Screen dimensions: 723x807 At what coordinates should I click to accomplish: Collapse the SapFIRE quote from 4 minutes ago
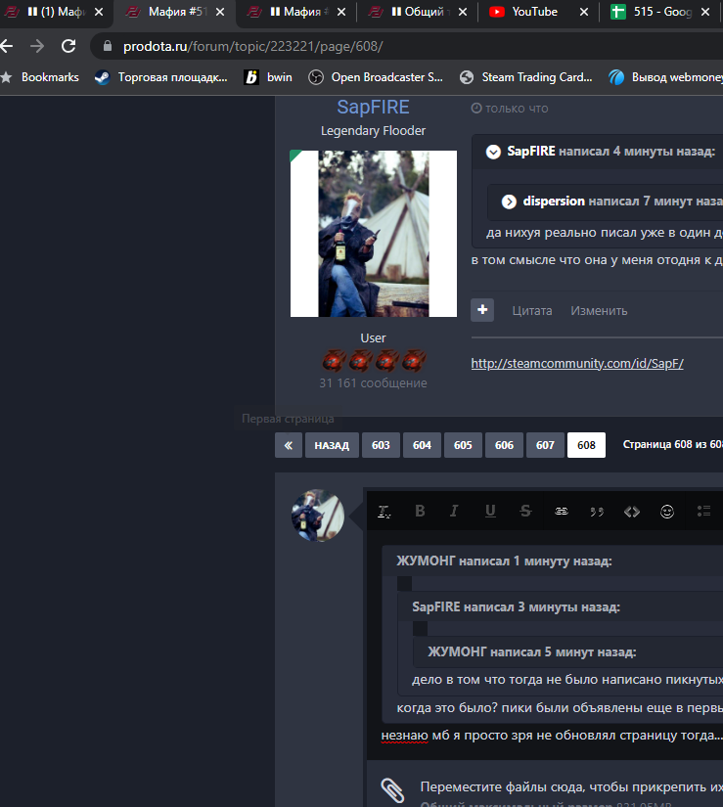[493, 152]
